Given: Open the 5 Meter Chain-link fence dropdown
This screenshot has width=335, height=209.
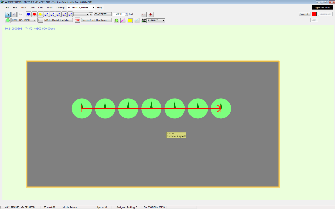Looking at the screenshot, I should (58, 20).
